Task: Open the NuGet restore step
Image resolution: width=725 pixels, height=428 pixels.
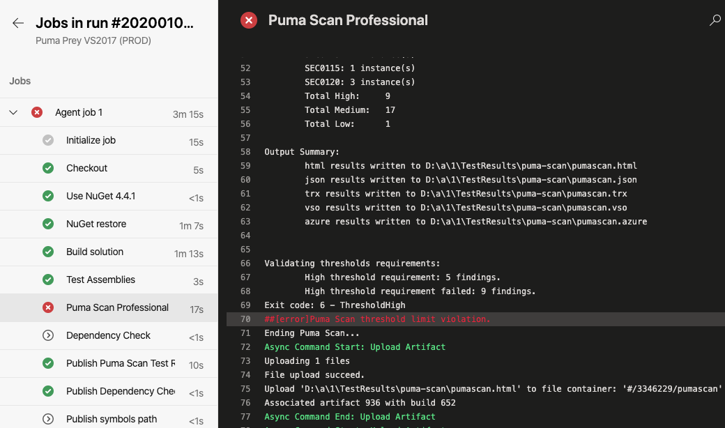Action: (96, 224)
